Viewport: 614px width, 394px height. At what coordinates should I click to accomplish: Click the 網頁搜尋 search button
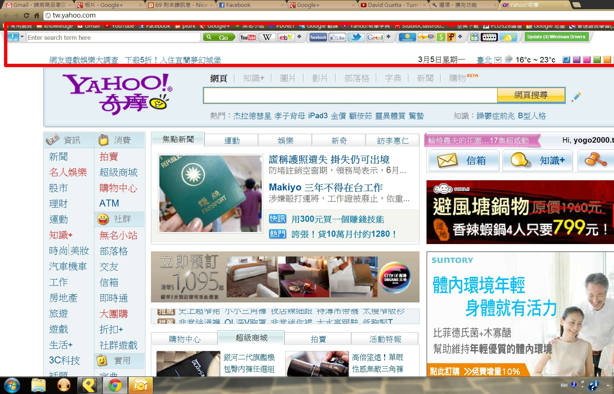tap(531, 95)
